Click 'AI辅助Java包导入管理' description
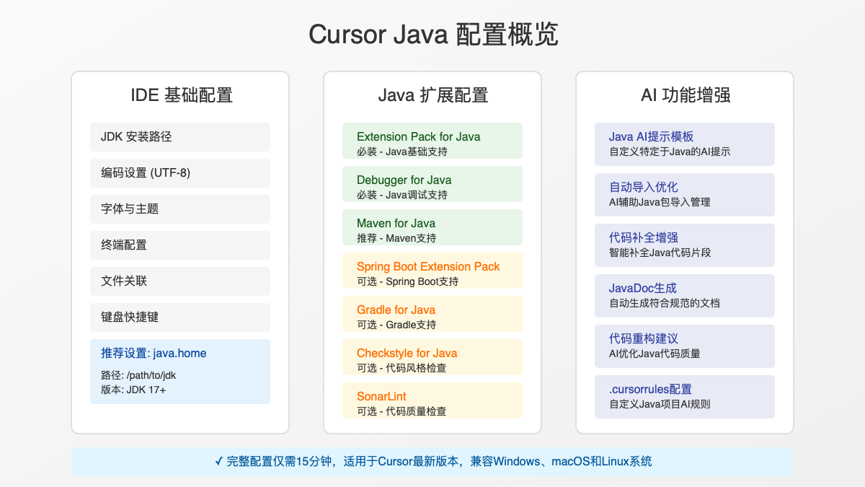 click(x=660, y=202)
